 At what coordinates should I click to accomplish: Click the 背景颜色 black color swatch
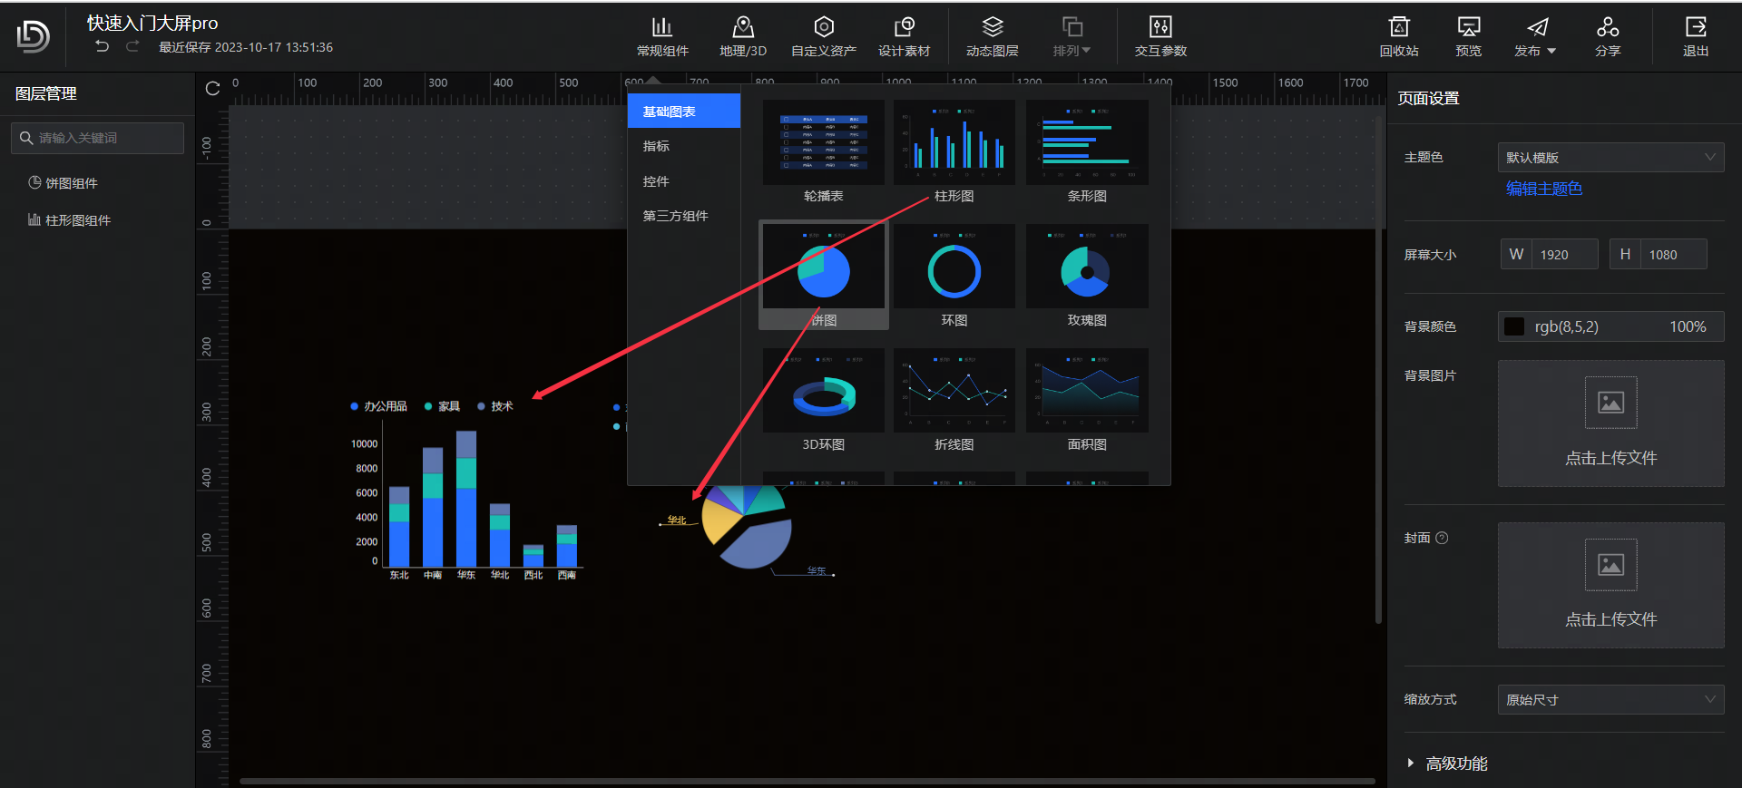(x=1514, y=326)
